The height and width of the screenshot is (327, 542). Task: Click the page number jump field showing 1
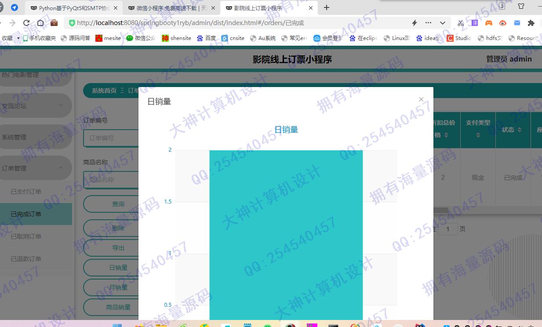tap(448, 229)
